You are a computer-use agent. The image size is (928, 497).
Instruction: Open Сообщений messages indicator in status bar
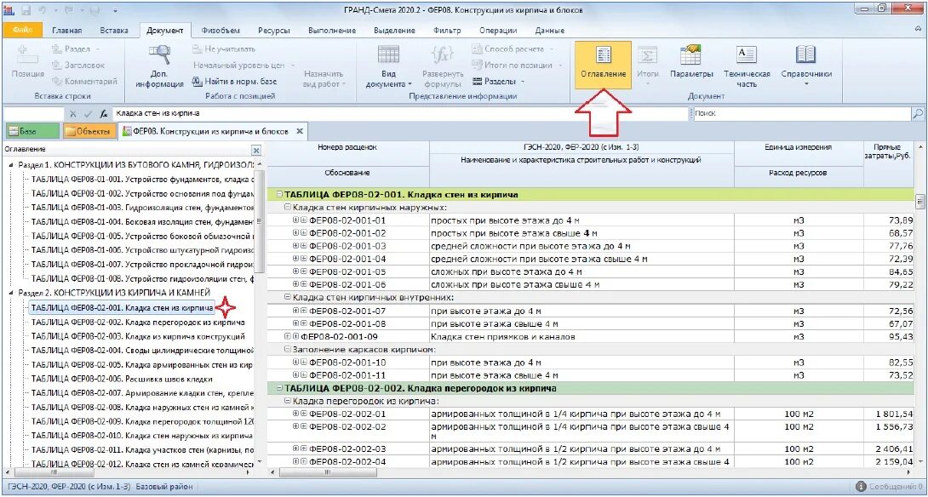tap(890, 486)
